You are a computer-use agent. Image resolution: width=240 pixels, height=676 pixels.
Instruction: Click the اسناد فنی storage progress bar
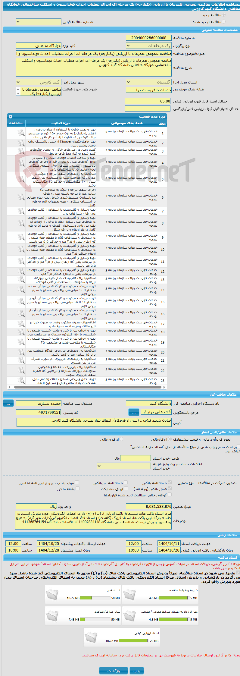pos(95,598)
